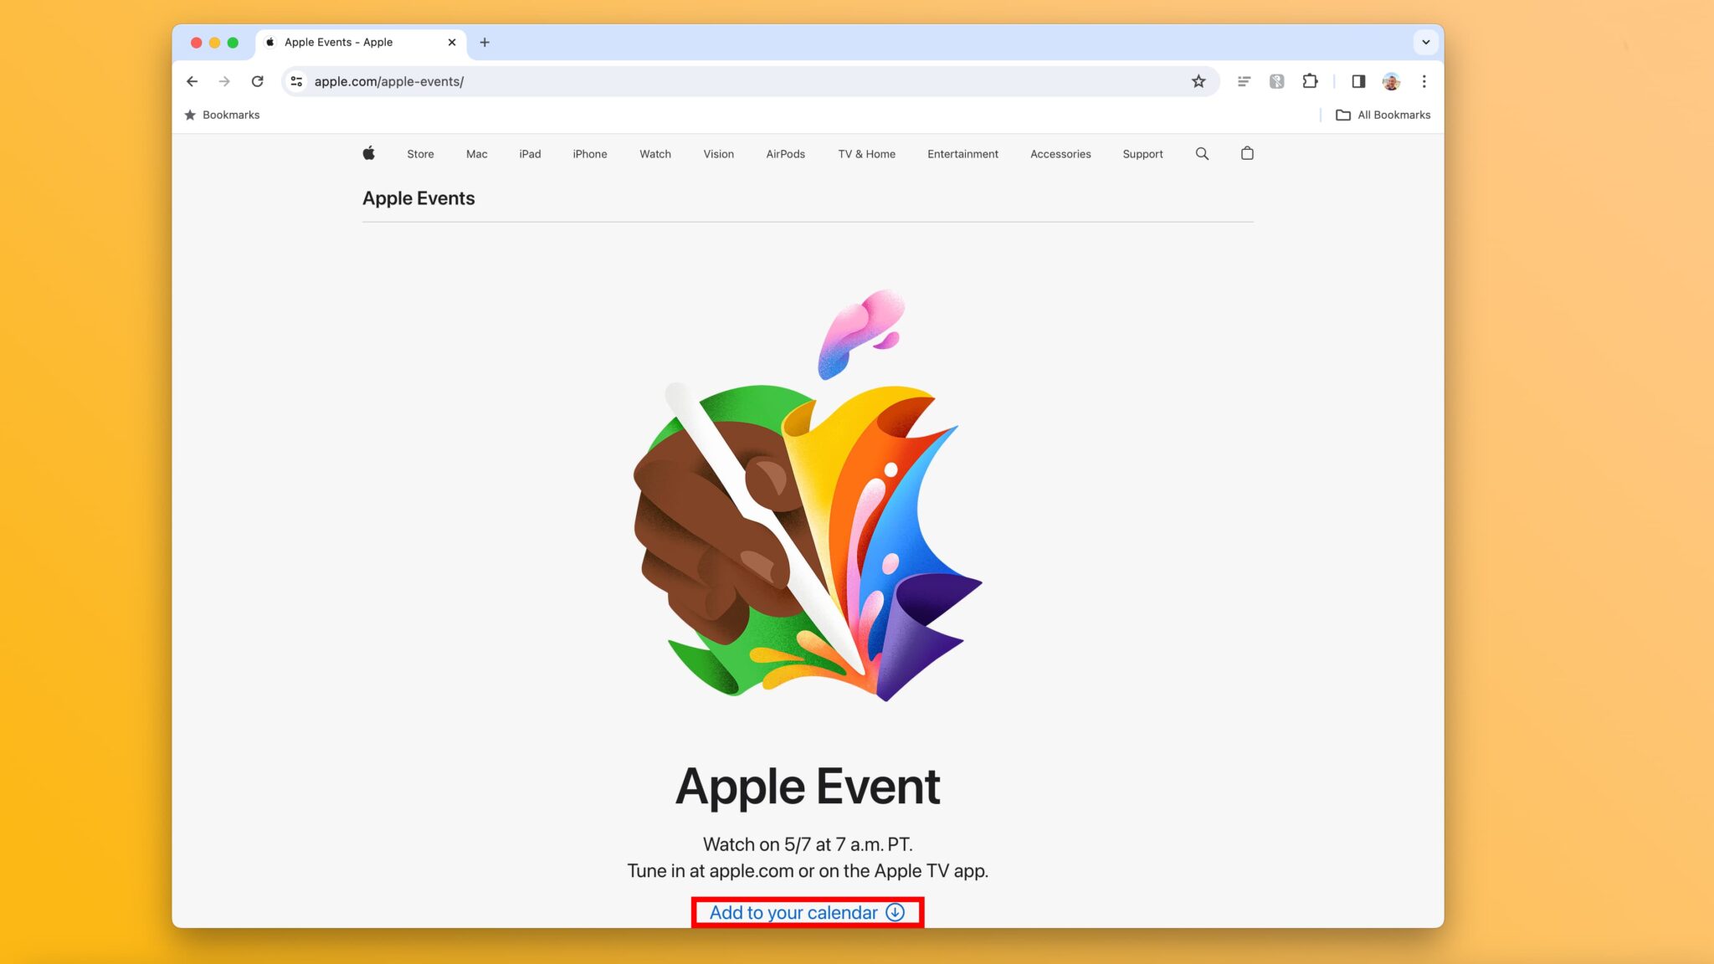Screen dimensions: 1714x964
Task: Open the shopping bag icon
Action: tap(1247, 153)
